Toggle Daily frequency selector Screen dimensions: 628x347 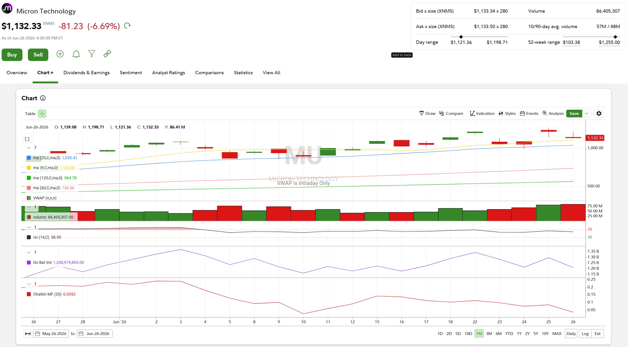point(571,334)
